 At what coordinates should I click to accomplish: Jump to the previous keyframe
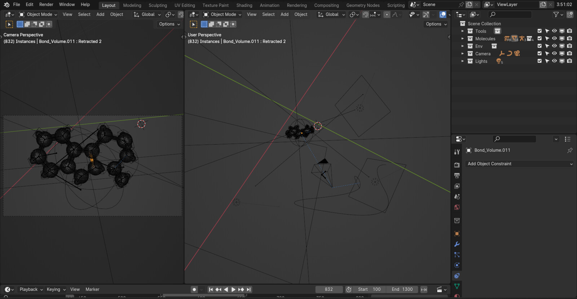219,289
